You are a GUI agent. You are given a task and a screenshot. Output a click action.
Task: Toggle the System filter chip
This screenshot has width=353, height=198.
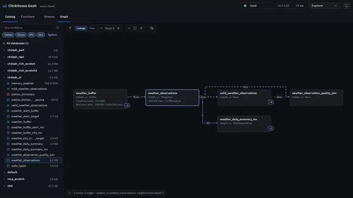click(52, 35)
